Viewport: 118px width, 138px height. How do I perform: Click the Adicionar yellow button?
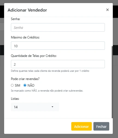click(81, 126)
